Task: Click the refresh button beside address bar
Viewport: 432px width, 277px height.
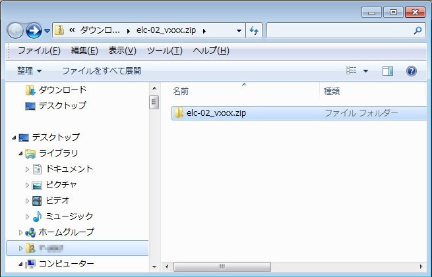Action: pos(255,30)
